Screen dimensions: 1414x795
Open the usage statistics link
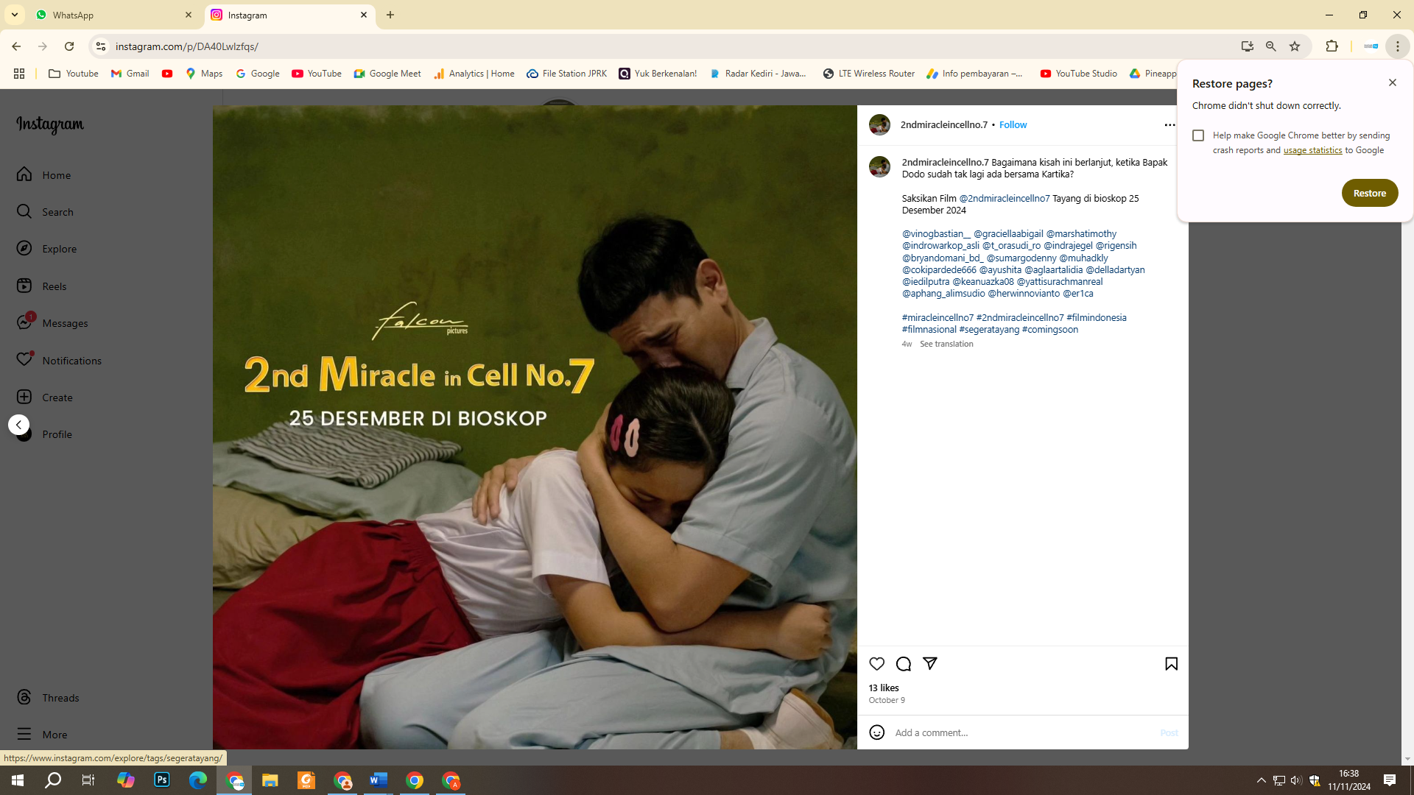(x=1312, y=150)
